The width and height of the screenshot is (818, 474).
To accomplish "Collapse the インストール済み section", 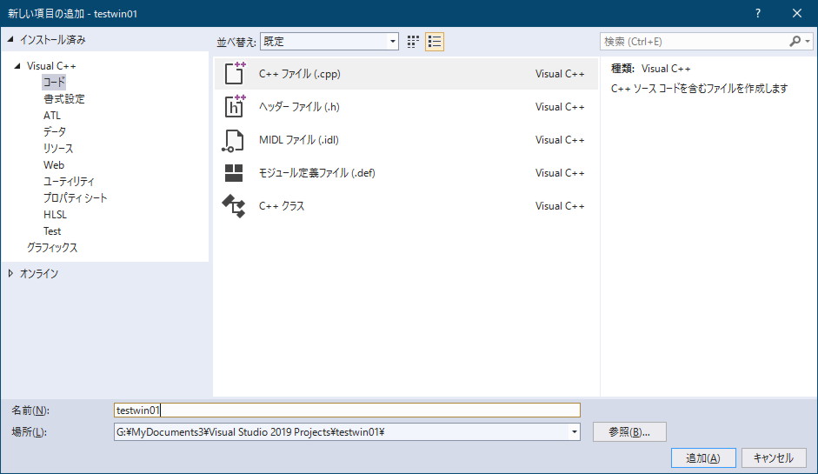I will click(x=10, y=40).
